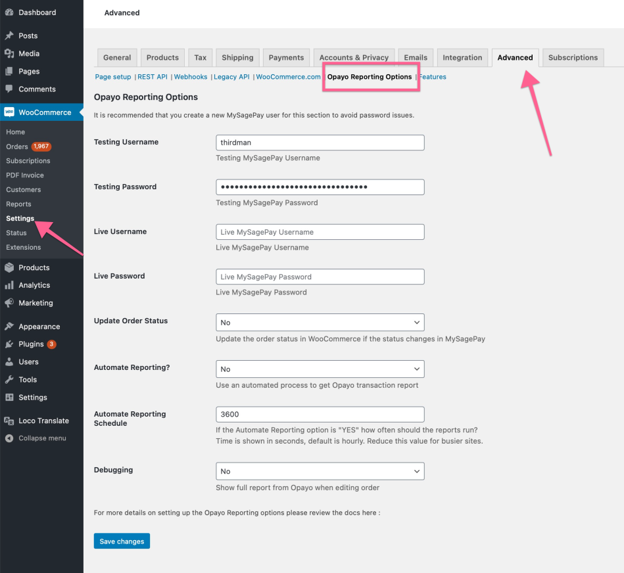The width and height of the screenshot is (624, 573).
Task: Click the Live Username field
Action: 320,232
